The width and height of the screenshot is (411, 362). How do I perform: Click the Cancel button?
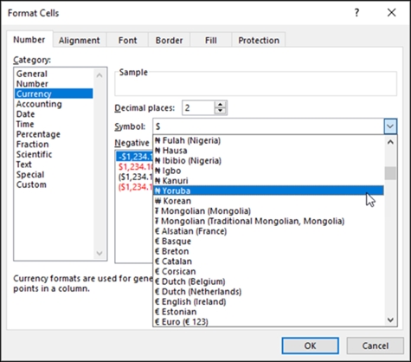coord(375,346)
